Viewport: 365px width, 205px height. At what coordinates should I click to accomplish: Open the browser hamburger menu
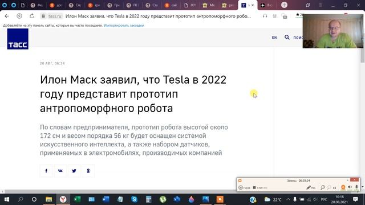[x=321, y=5]
